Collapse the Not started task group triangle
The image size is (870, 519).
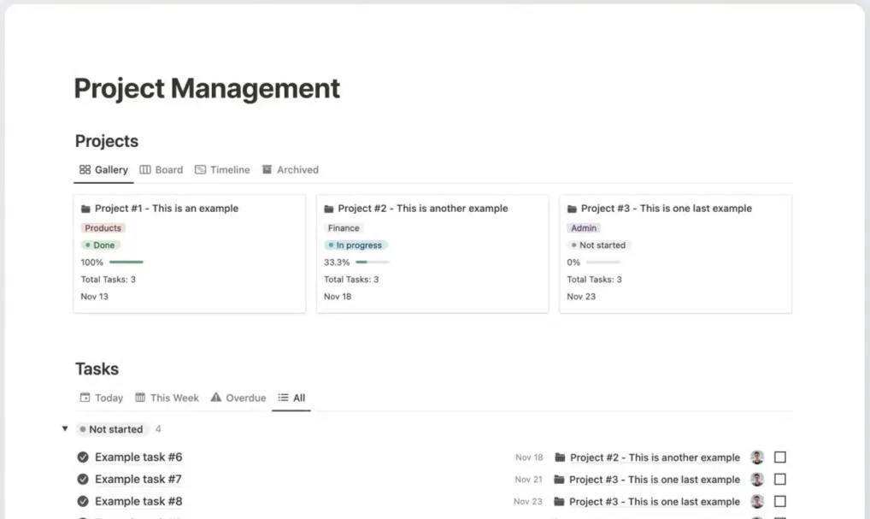point(65,429)
